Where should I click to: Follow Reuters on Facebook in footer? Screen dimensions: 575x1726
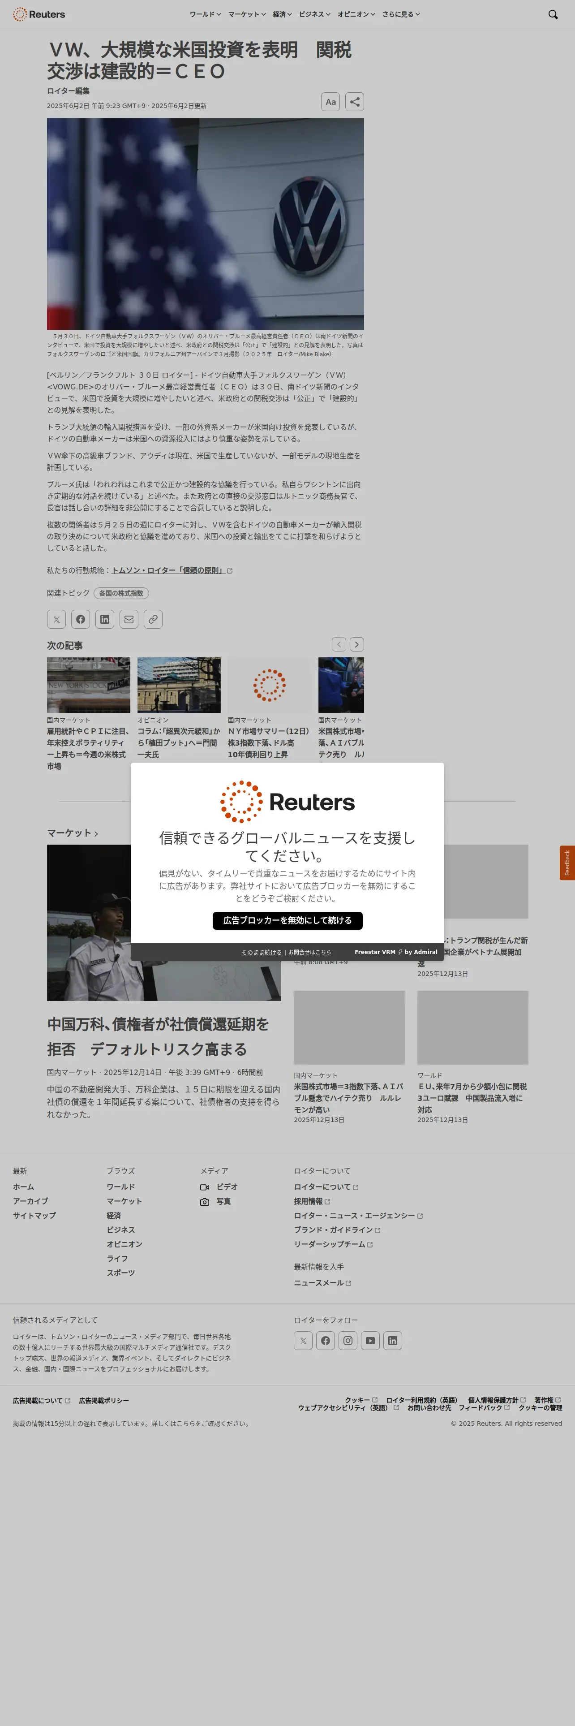pyautogui.click(x=325, y=1341)
